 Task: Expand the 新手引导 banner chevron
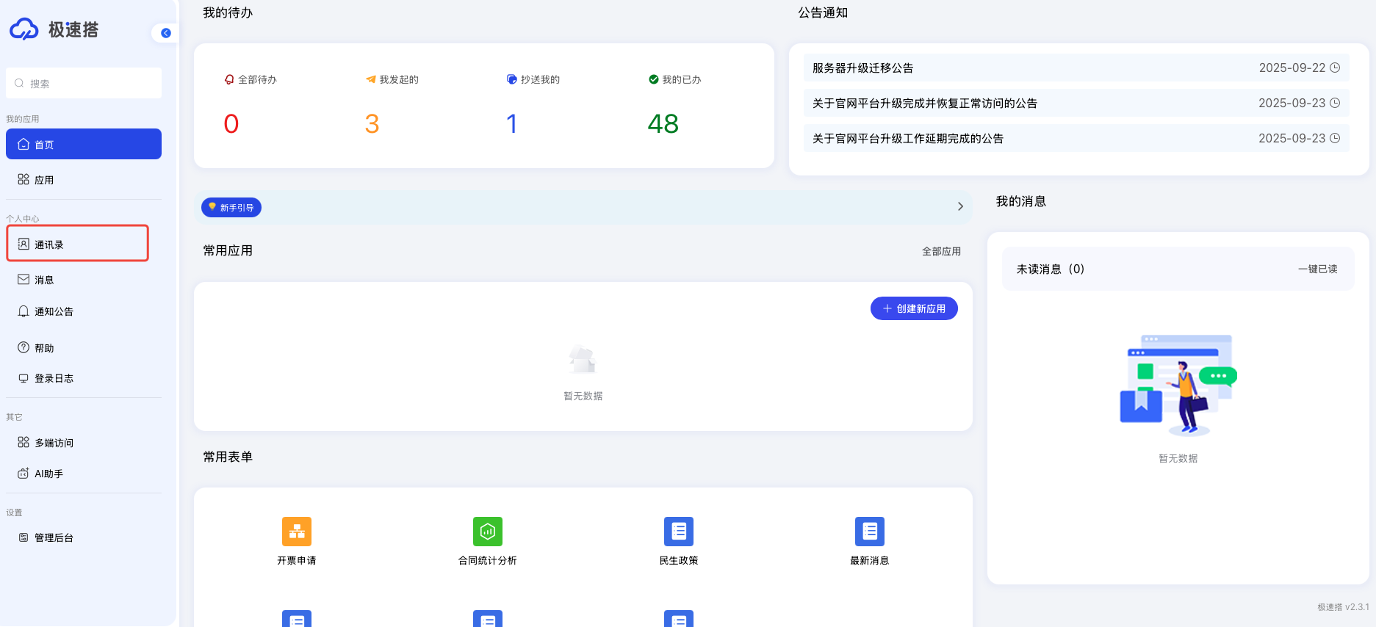960,207
